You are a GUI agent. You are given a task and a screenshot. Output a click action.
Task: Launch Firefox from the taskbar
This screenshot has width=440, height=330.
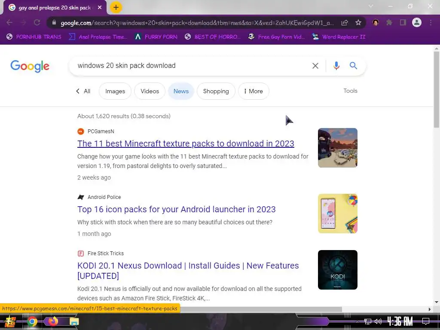click(x=53, y=321)
